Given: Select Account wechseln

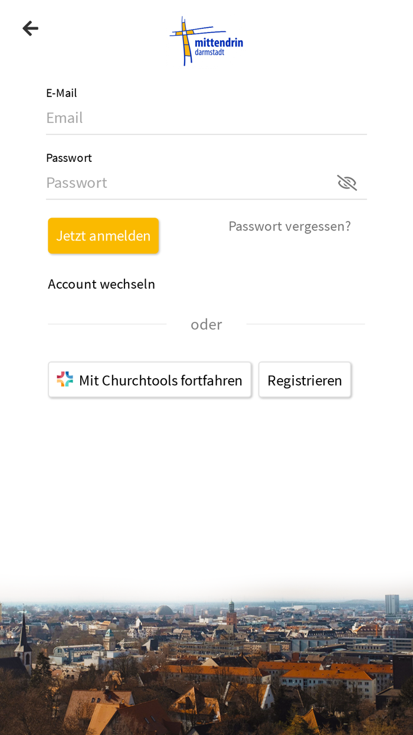Looking at the screenshot, I should point(101,284).
